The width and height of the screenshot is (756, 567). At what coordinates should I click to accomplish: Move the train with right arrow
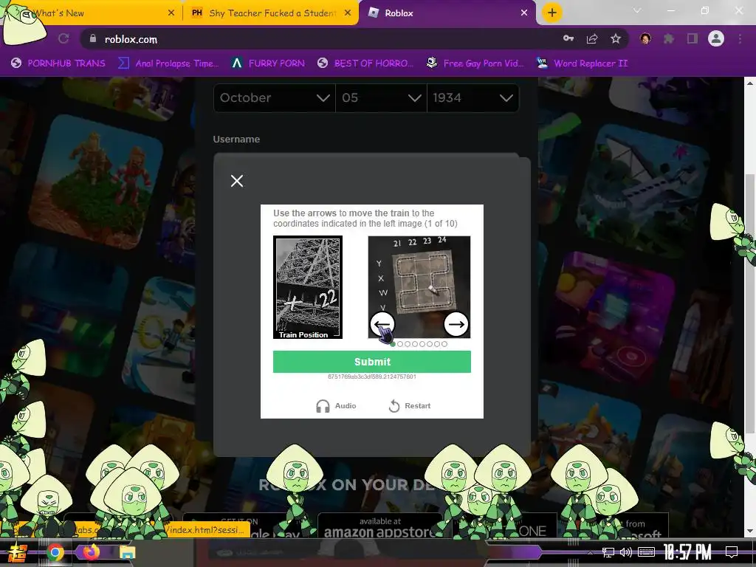point(456,324)
